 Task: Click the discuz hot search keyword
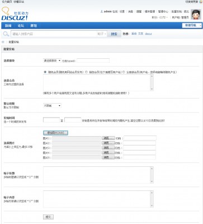point(148,34)
